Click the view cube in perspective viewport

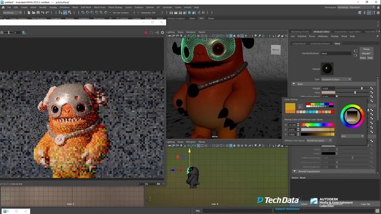(x=276, y=50)
